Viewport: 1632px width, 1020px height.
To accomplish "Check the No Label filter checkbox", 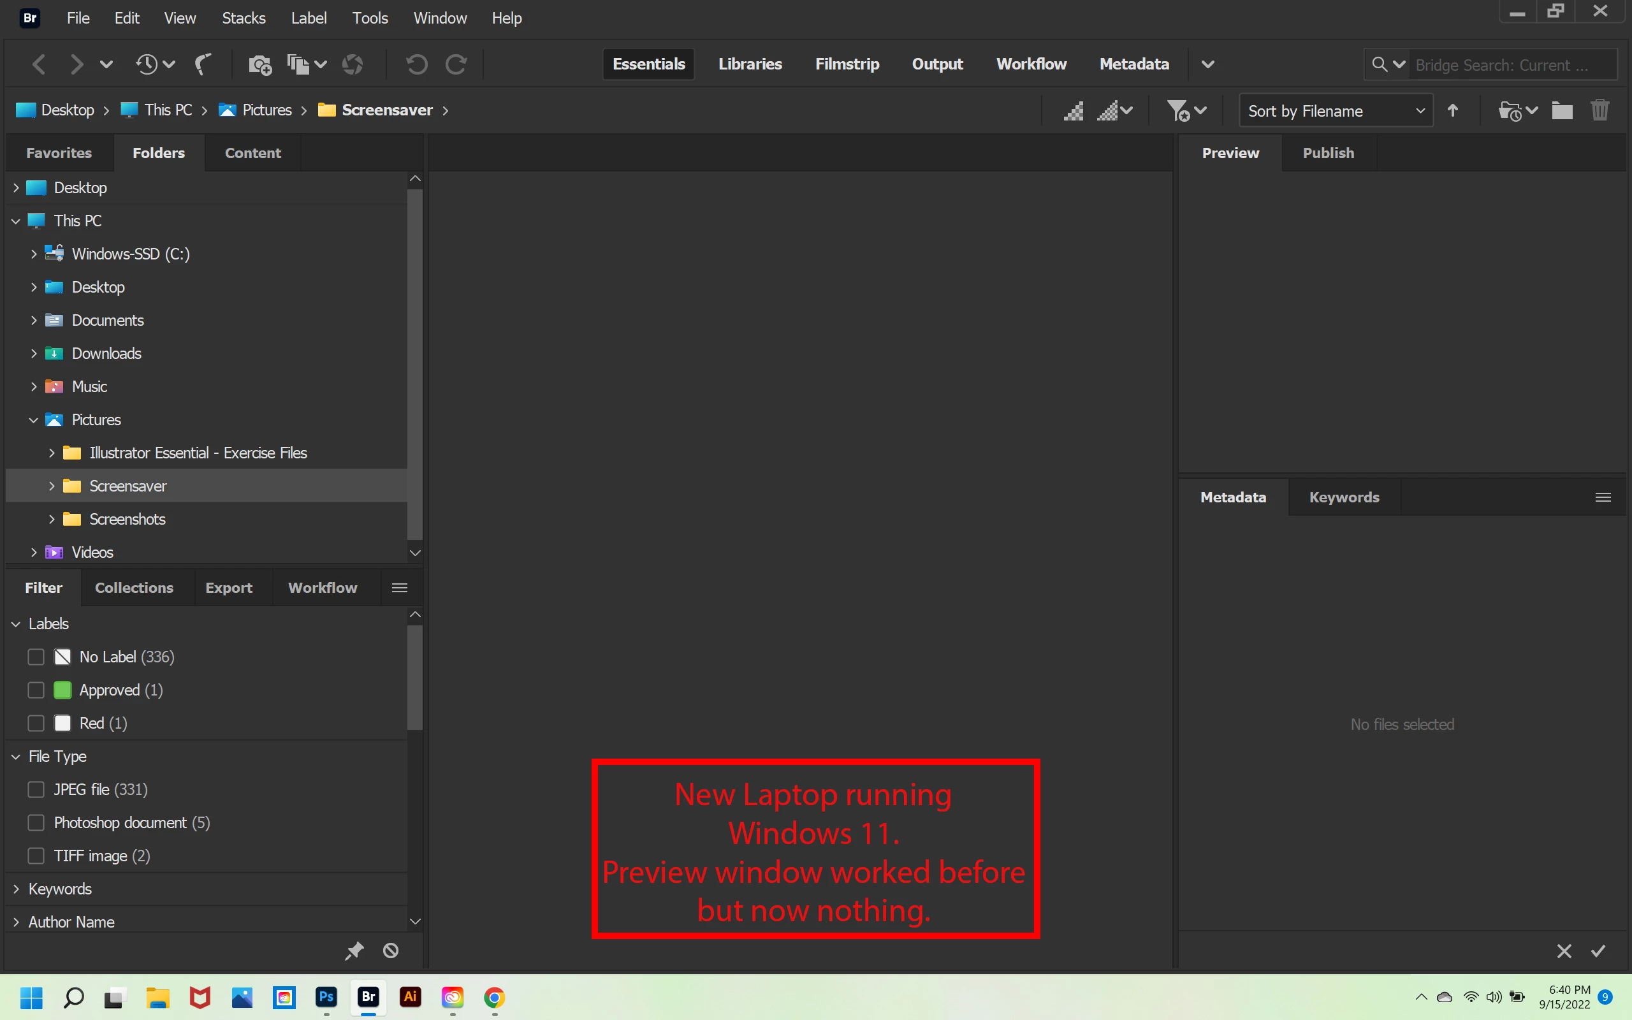I will click(x=36, y=657).
